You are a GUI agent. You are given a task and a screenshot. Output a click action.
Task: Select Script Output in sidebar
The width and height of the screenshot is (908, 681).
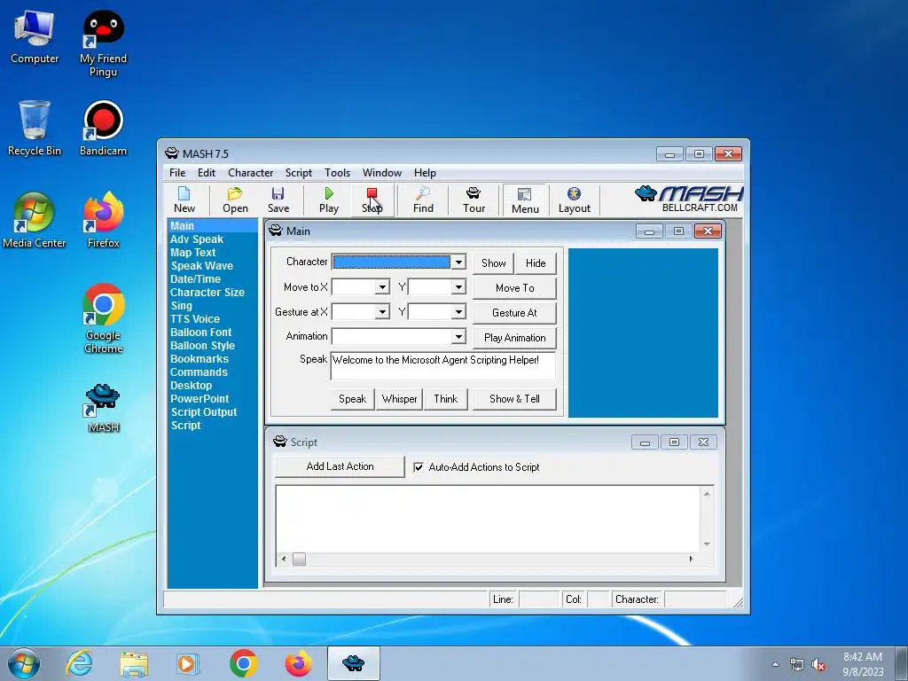point(203,412)
